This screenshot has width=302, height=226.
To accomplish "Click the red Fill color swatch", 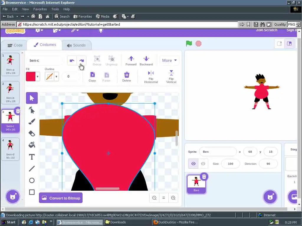I will pos(31,77).
